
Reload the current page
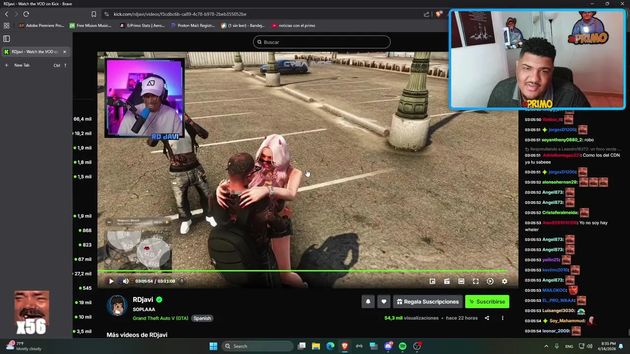coord(26,14)
